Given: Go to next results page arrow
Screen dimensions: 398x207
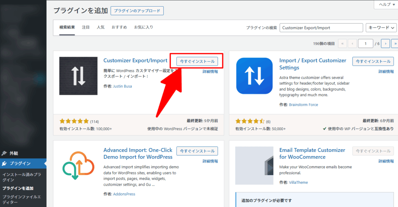Looking at the screenshot, I should 385,43.
